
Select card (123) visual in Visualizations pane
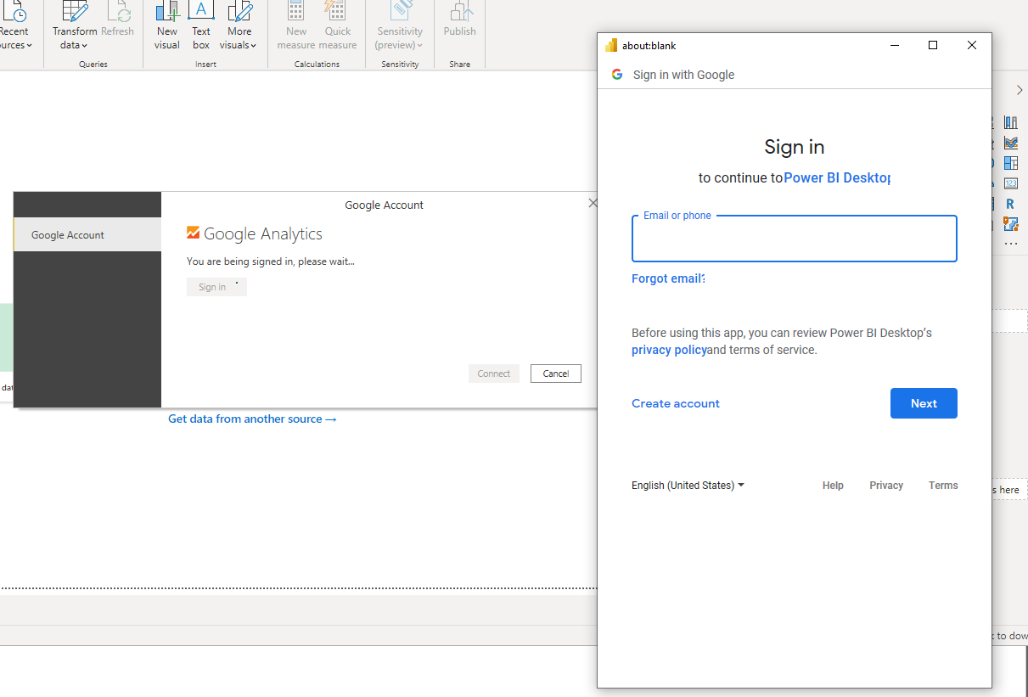[1010, 183]
